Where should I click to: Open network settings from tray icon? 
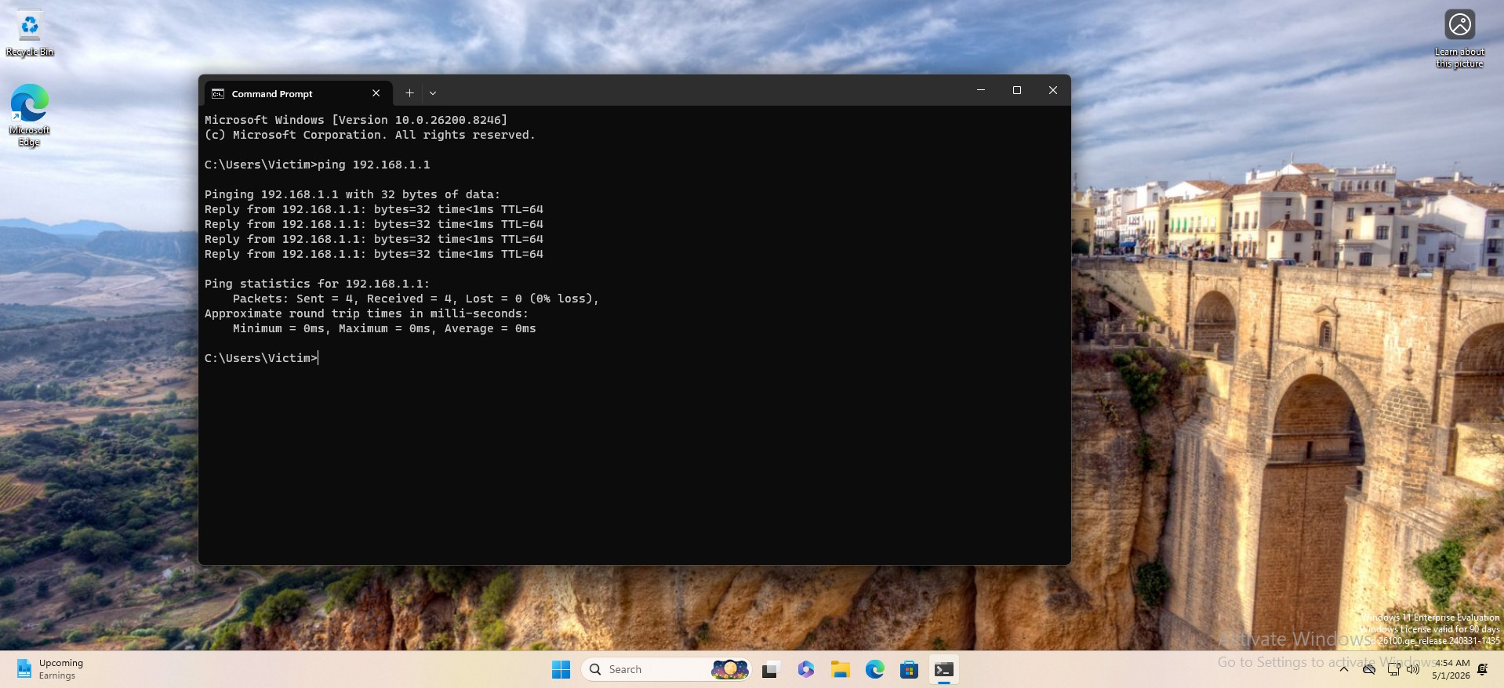tap(1393, 669)
